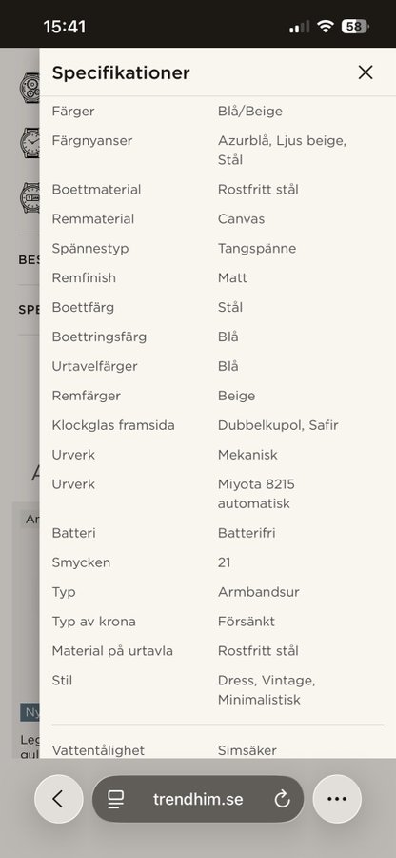Tap trendhim.se address field
396x858 pixels.
(198, 799)
